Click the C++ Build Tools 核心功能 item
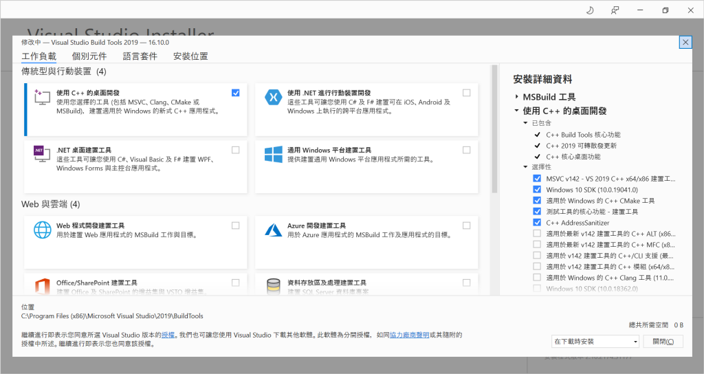Screen dimensions: 704x374 [583, 135]
